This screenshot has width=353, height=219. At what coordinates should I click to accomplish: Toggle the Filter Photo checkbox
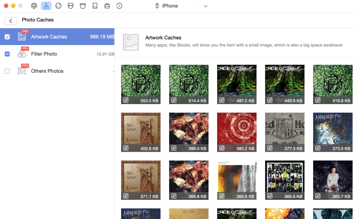[7, 54]
